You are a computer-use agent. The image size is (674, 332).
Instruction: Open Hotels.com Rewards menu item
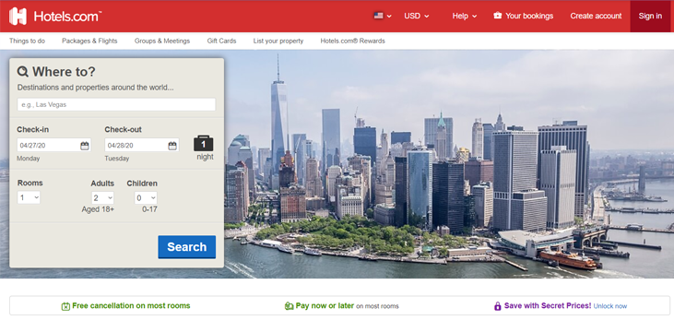tap(352, 41)
